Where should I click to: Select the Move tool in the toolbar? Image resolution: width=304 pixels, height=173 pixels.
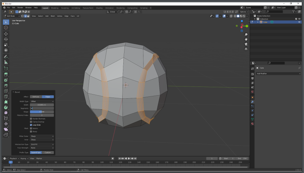pos(6,33)
